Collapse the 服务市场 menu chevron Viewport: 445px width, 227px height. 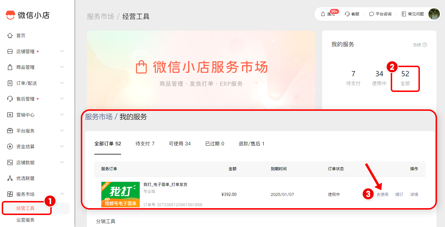click(62, 194)
